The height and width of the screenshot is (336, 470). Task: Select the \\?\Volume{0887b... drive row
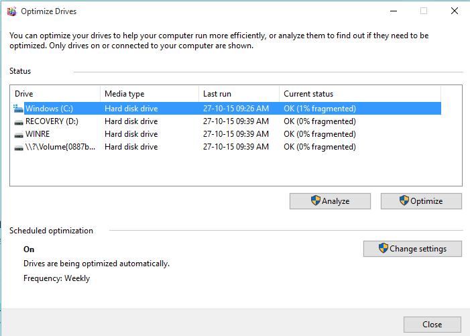point(227,147)
